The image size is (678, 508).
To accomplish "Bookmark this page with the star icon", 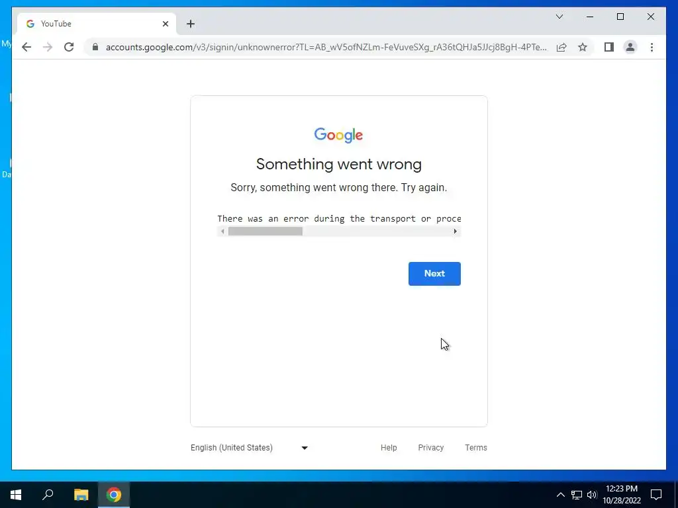I will click(583, 47).
